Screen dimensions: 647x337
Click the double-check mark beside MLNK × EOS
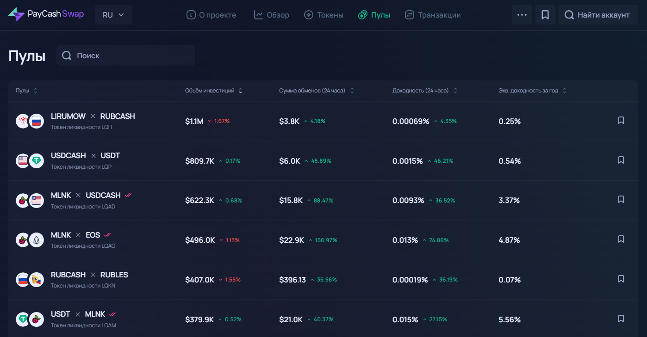pos(107,235)
